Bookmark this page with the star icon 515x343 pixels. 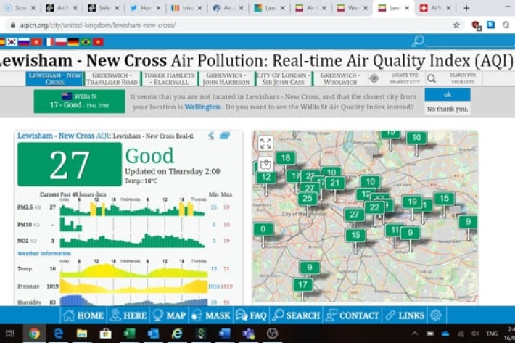(456, 24)
